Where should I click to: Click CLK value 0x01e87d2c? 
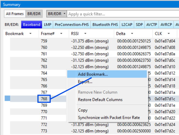(x=165, y=131)
